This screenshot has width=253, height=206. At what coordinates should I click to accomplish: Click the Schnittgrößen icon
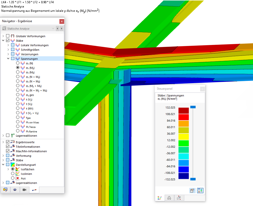[18, 49]
